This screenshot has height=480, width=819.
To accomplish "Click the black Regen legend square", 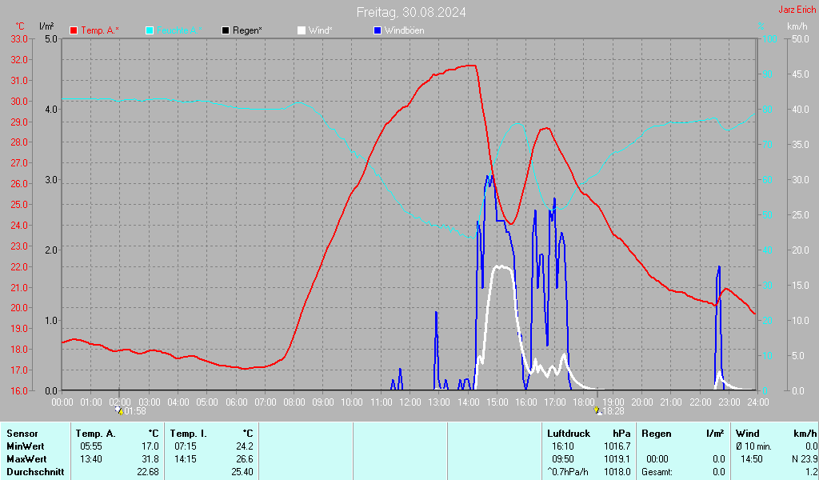I will [x=226, y=30].
